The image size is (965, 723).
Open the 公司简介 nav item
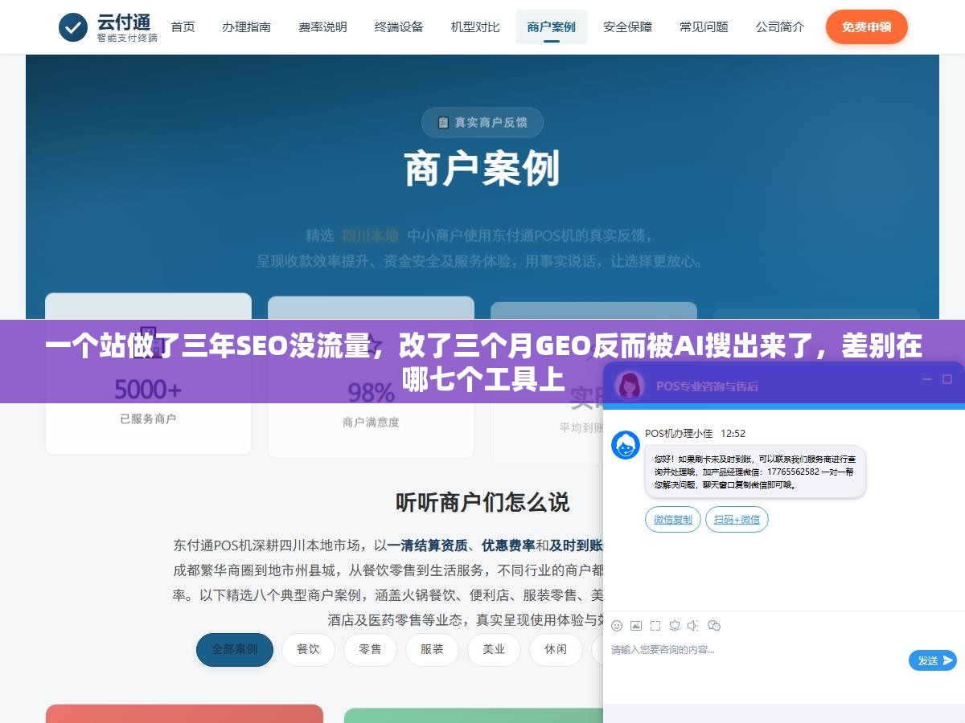coord(780,27)
